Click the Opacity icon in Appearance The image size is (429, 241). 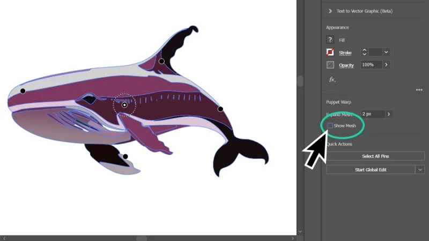(x=330, y=65)
